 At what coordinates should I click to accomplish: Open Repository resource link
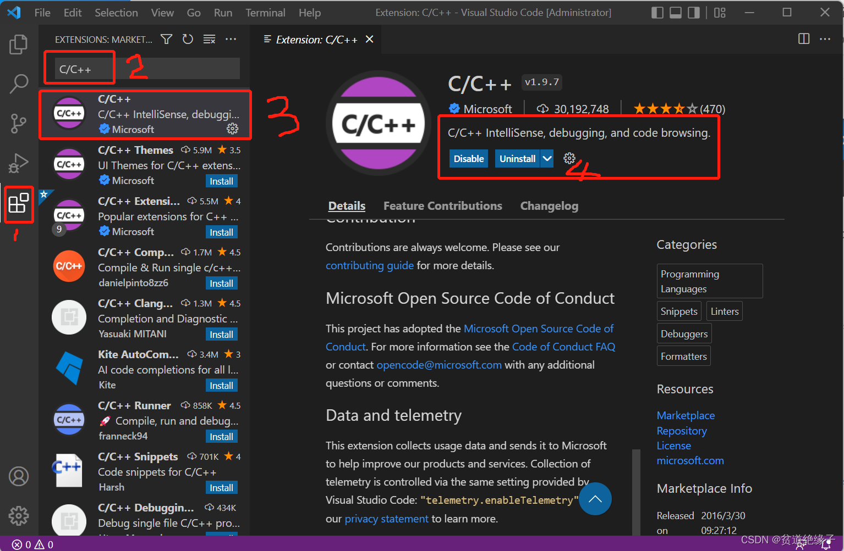[x=682, y=431]
